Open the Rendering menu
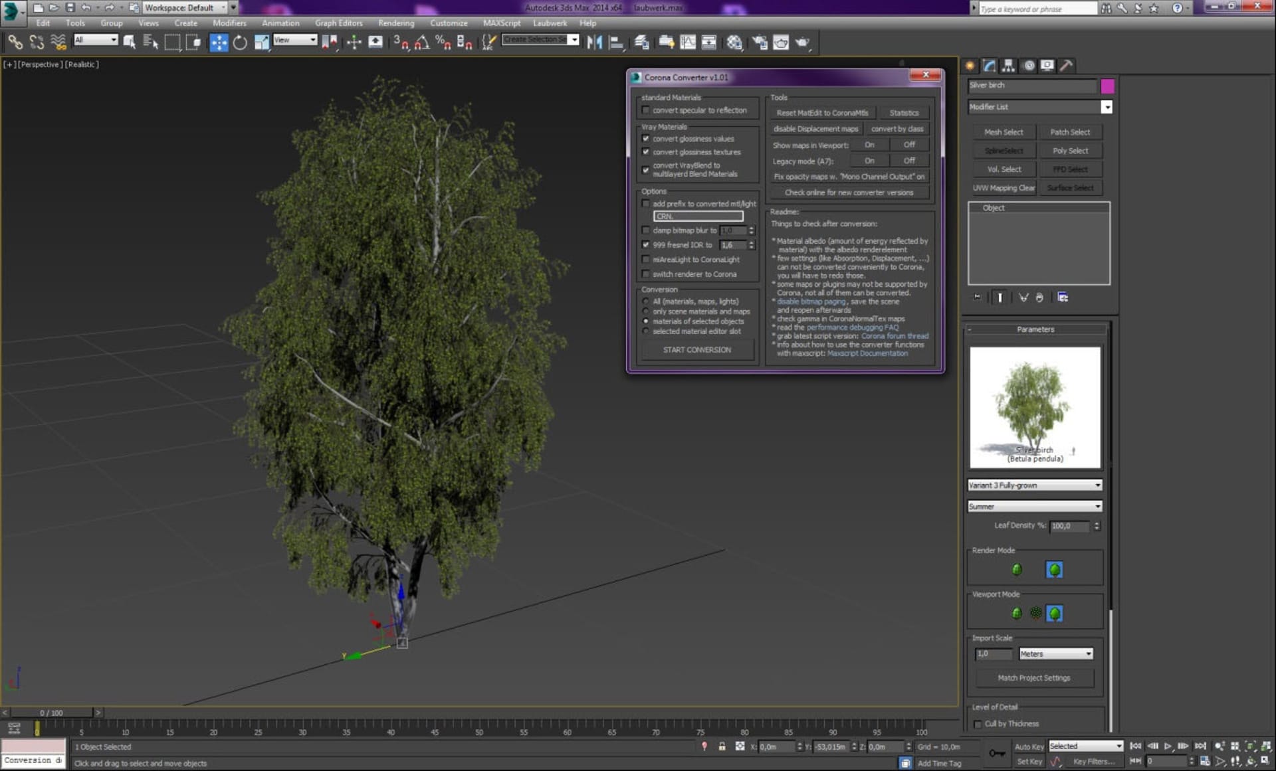 click(x=396, y=23)
